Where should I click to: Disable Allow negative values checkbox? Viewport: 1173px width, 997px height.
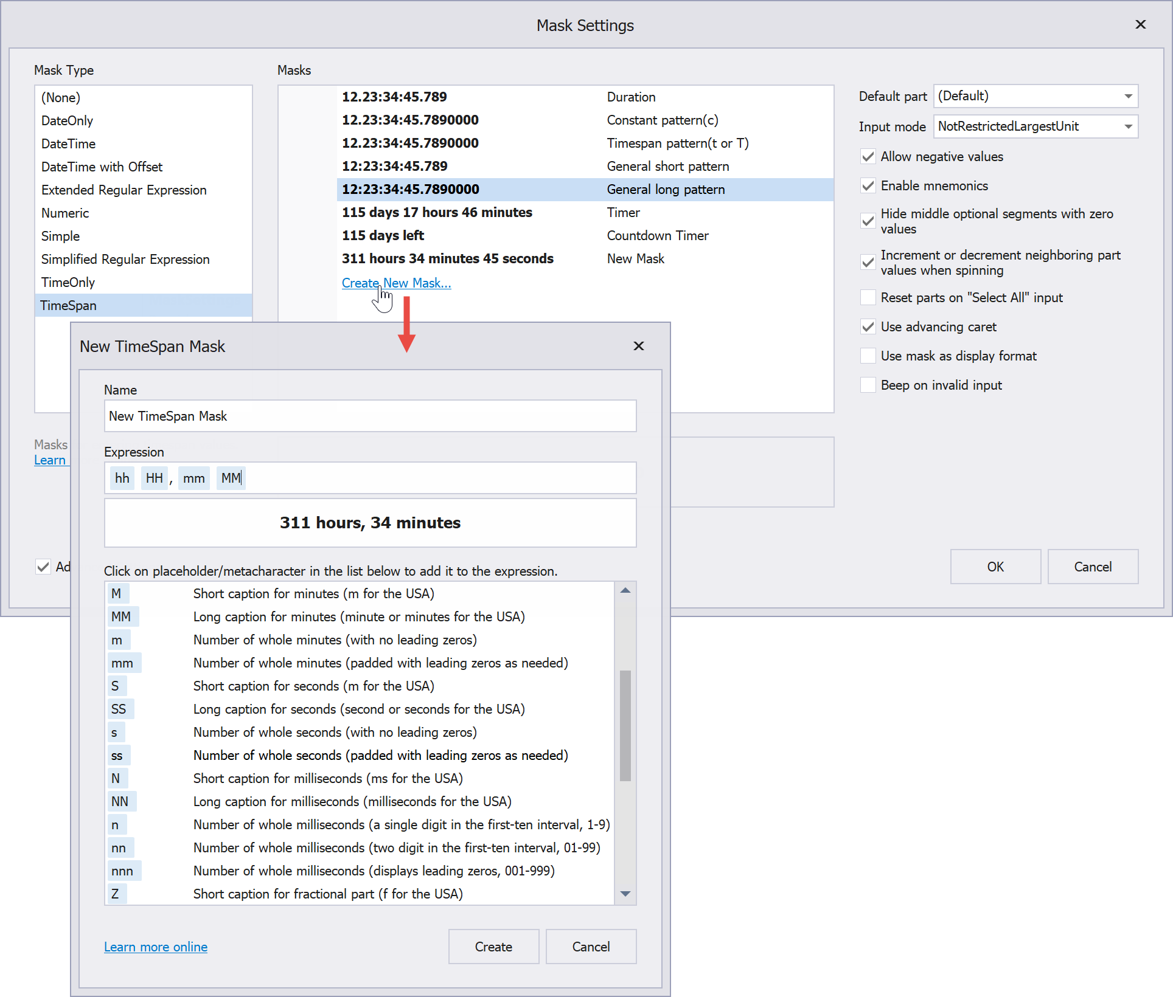pyautogui.click(x=868, y=157)
